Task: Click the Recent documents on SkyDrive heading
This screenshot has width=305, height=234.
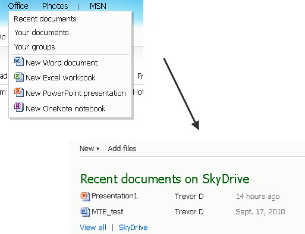Action: tap(165, 179)
